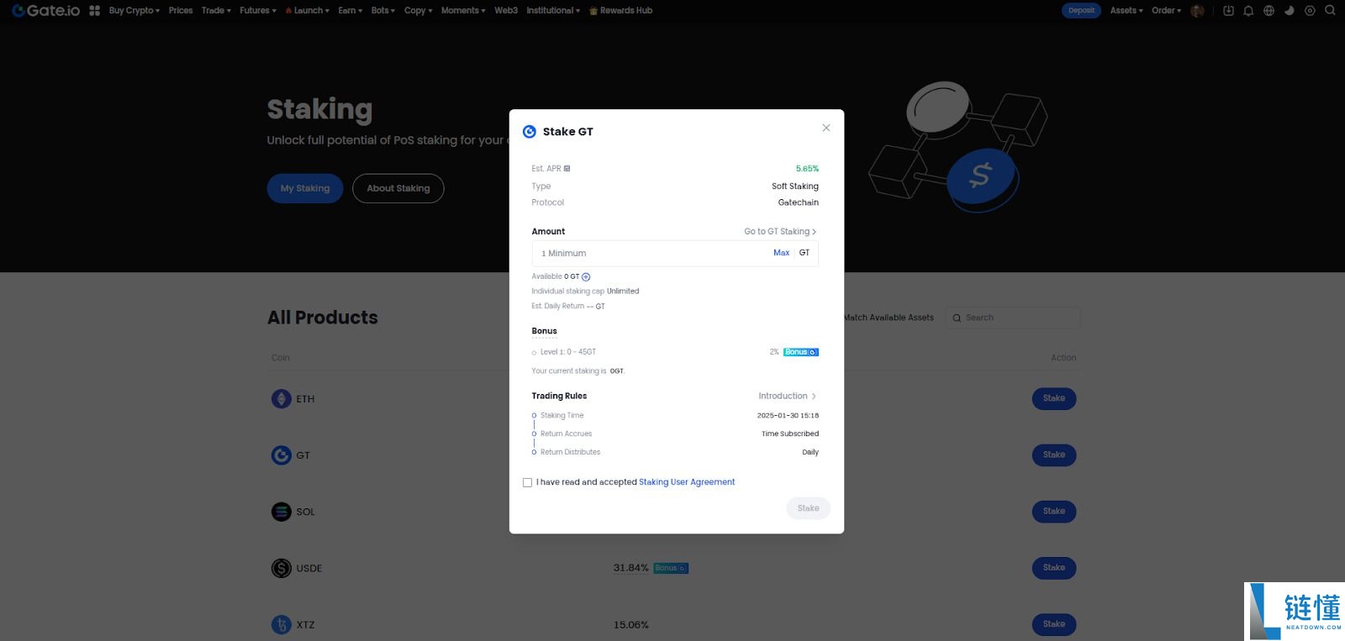
Task: Expand the Trade menu
Action: pyautogui.click(x=216, y=11)
